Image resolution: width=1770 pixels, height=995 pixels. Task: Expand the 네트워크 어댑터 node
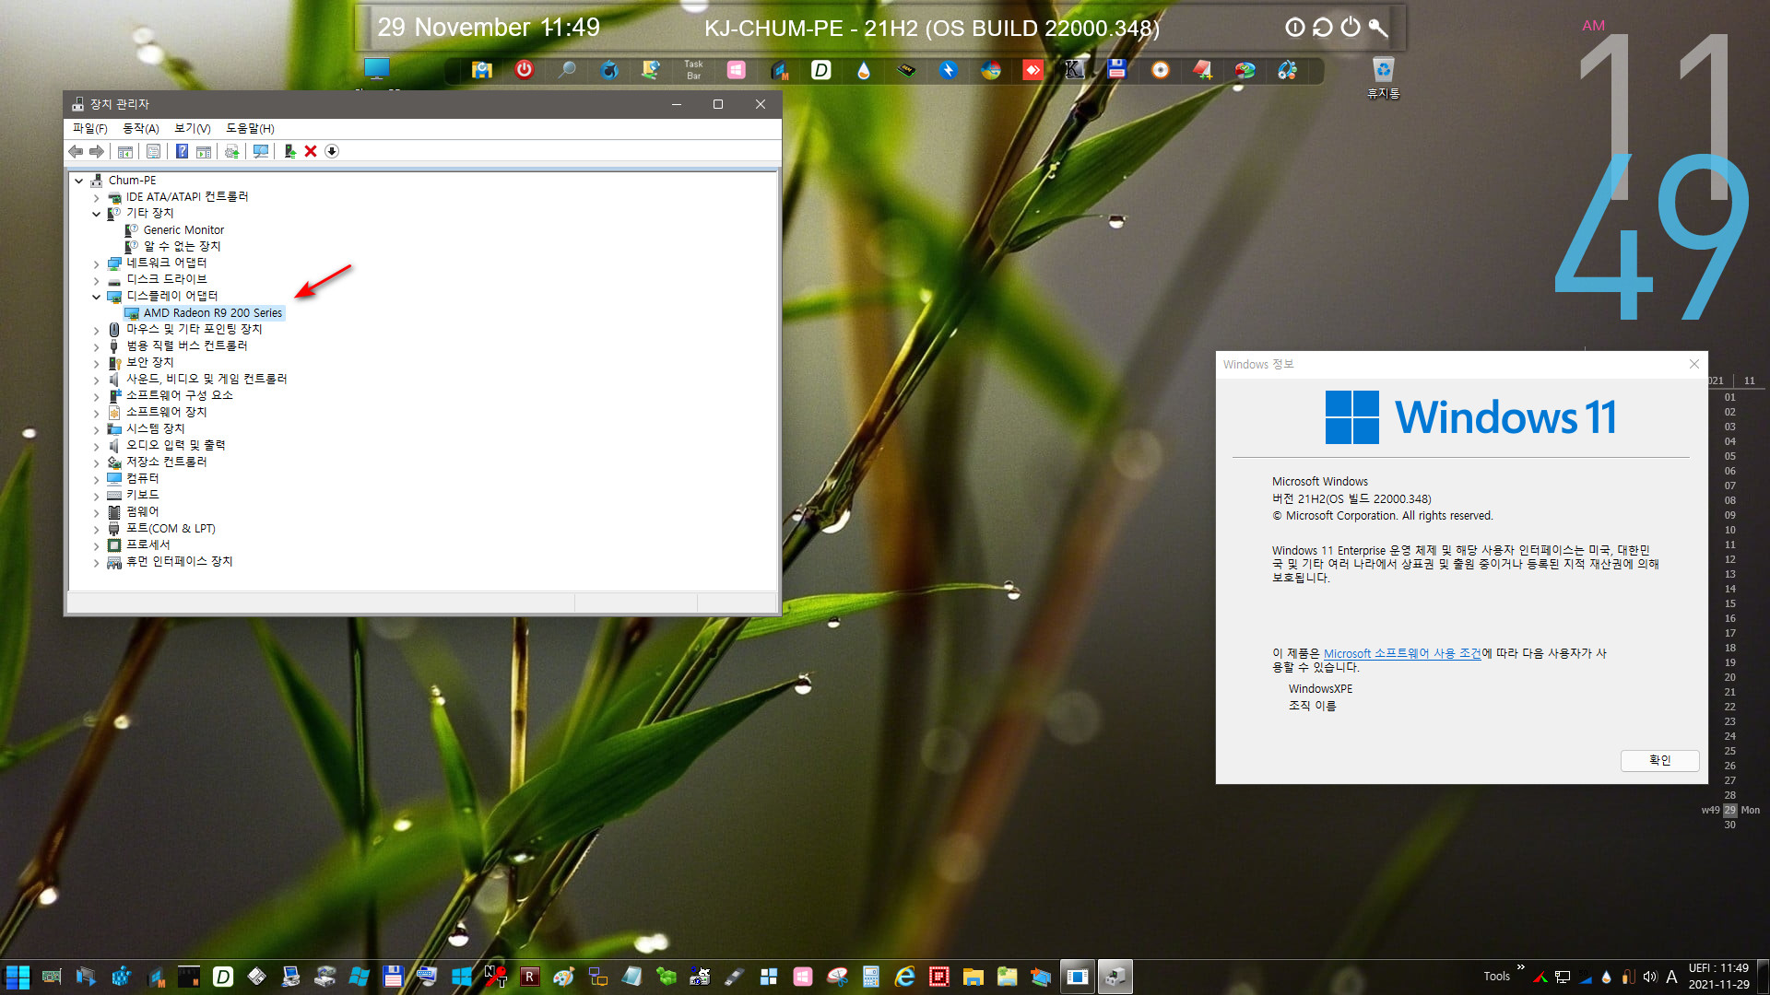point(96,263)
